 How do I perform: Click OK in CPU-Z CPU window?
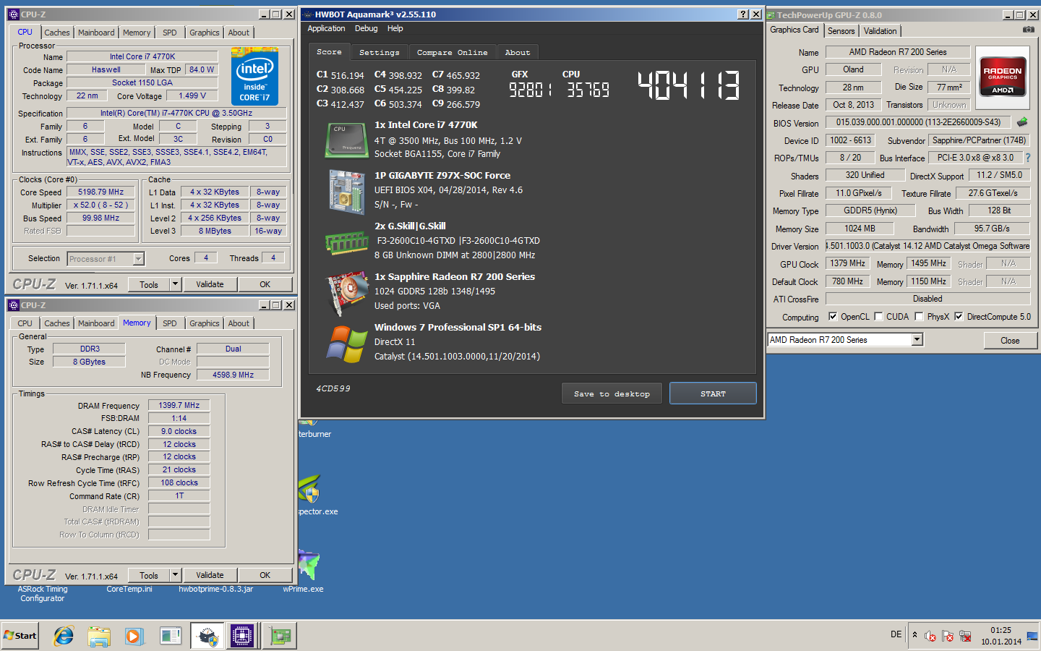265,284
